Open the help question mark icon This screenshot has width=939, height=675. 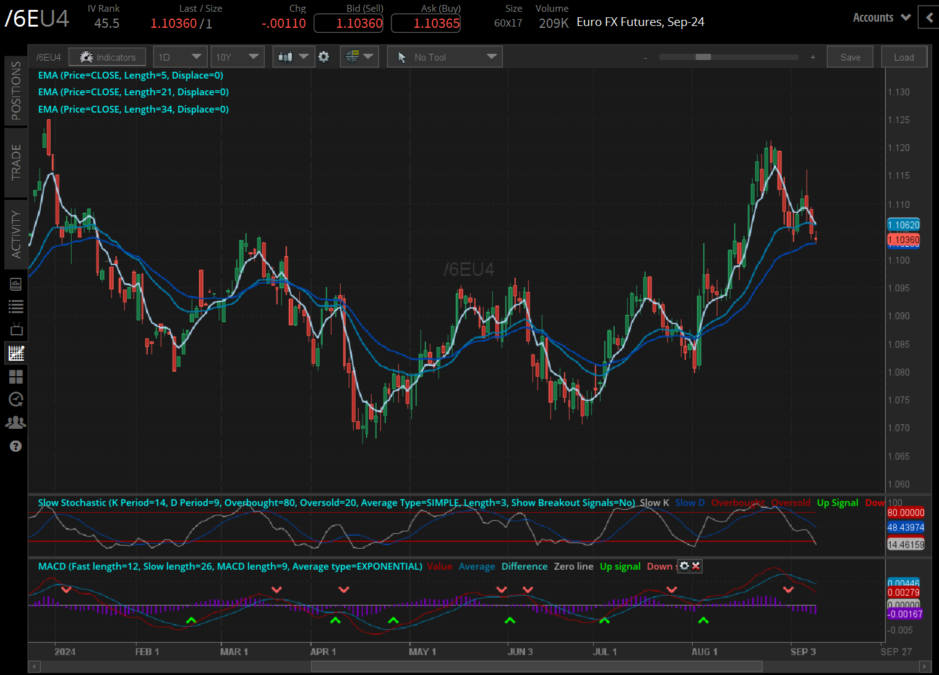point(16,446)
